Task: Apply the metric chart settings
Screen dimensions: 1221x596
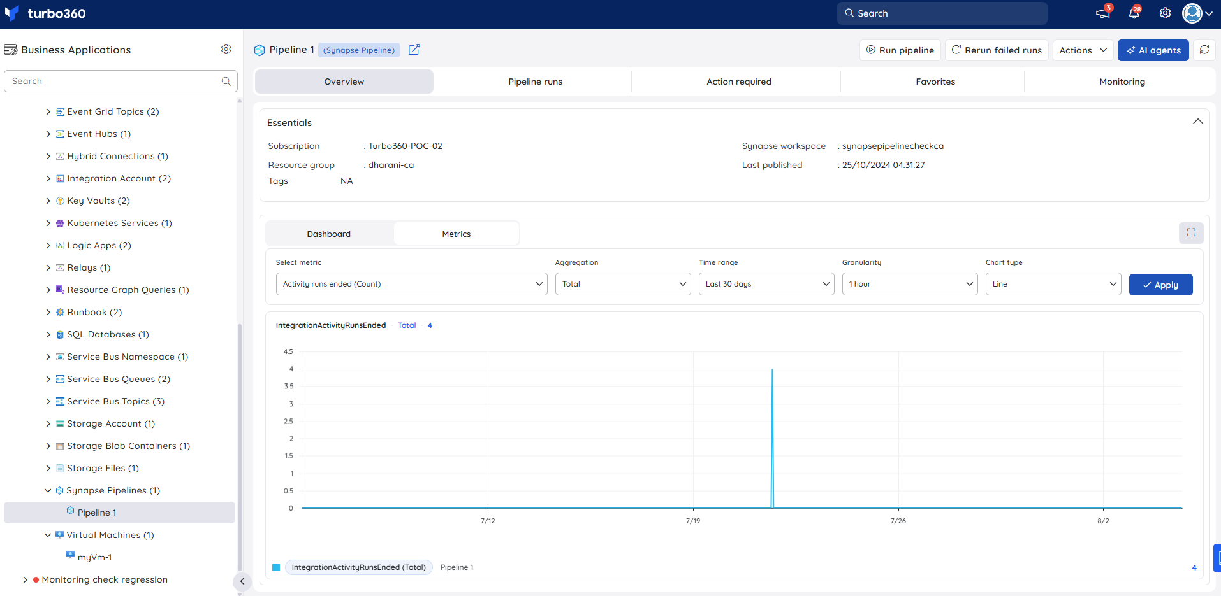Action: point(1160,285)
